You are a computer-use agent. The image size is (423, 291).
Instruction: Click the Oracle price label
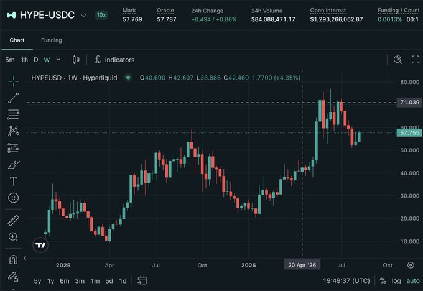click(165, 11)
